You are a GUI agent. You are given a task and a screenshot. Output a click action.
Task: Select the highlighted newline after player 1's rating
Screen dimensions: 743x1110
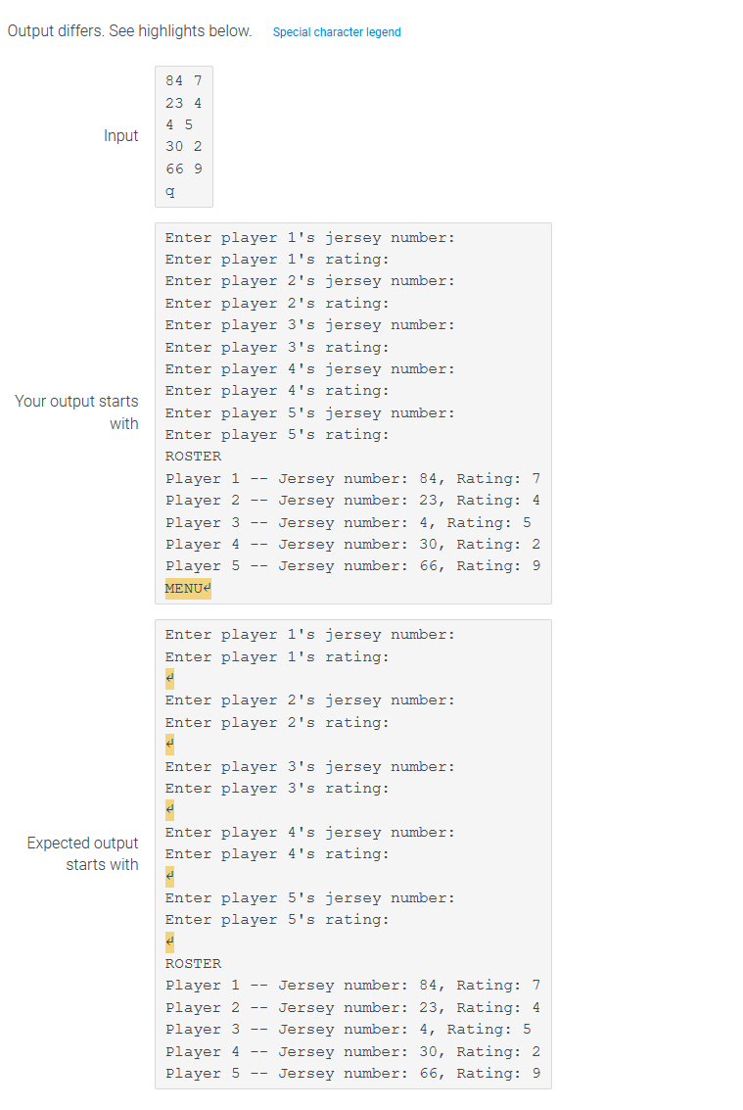click(x=168, y=677)
